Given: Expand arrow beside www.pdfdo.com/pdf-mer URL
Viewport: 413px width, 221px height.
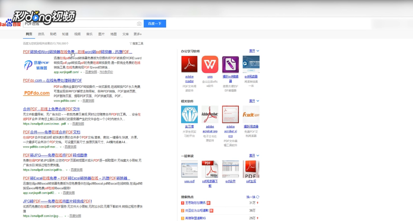Looking at the screenshot, I should tap(61, 147).
